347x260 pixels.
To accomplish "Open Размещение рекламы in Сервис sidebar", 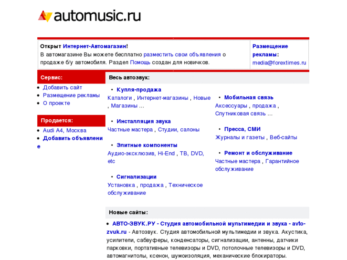I will pyautogui.click(x=71, y=95).
